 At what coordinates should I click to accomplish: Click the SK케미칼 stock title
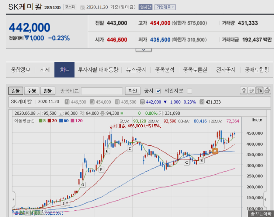coord(25,7)
